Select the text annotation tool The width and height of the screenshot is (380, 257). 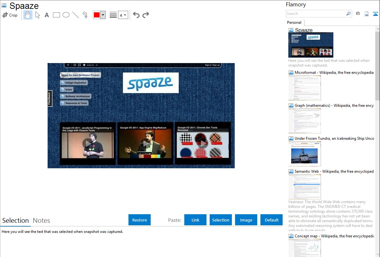pos(47,15)
